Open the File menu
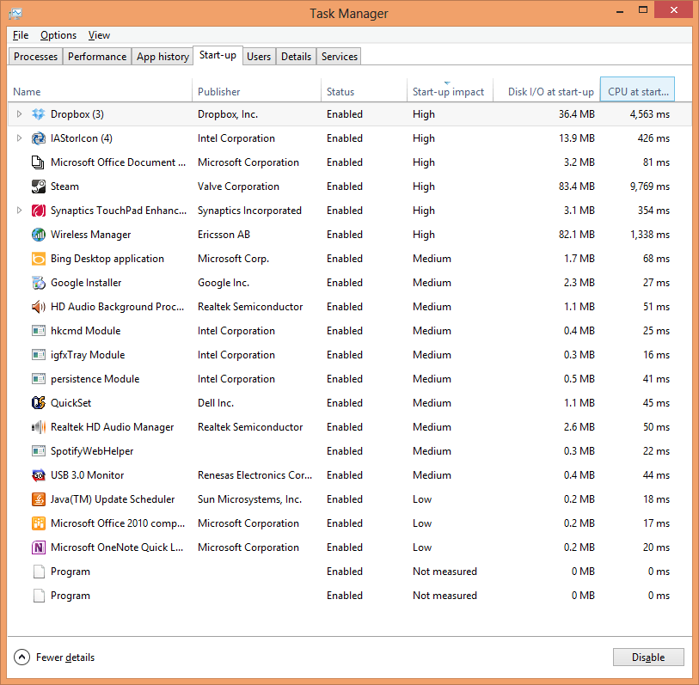The width and height of the screenshot is (699, 685). (x=21, y=35)
